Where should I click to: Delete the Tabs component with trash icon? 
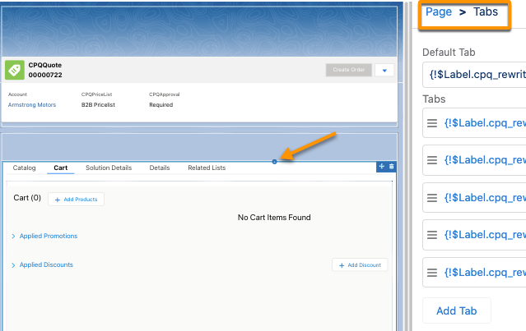391,167
